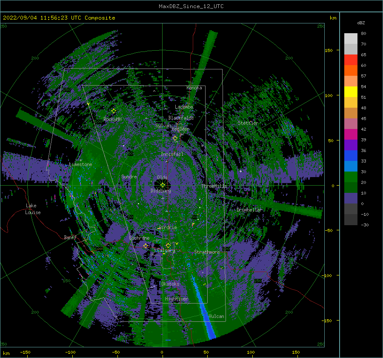
Task: Click the Sundre label
Action: coord(129,176)
